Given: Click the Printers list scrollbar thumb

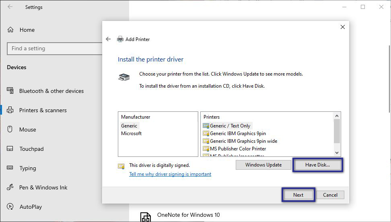Looking at the screenshot, I should tap(337, 131).
